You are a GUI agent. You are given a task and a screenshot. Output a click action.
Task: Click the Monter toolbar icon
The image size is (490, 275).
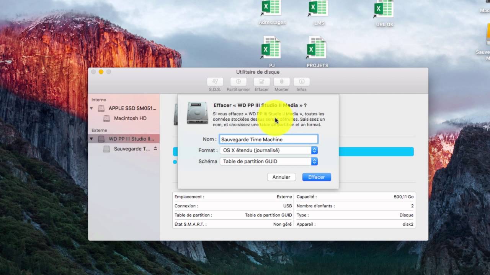coord(282,82)
